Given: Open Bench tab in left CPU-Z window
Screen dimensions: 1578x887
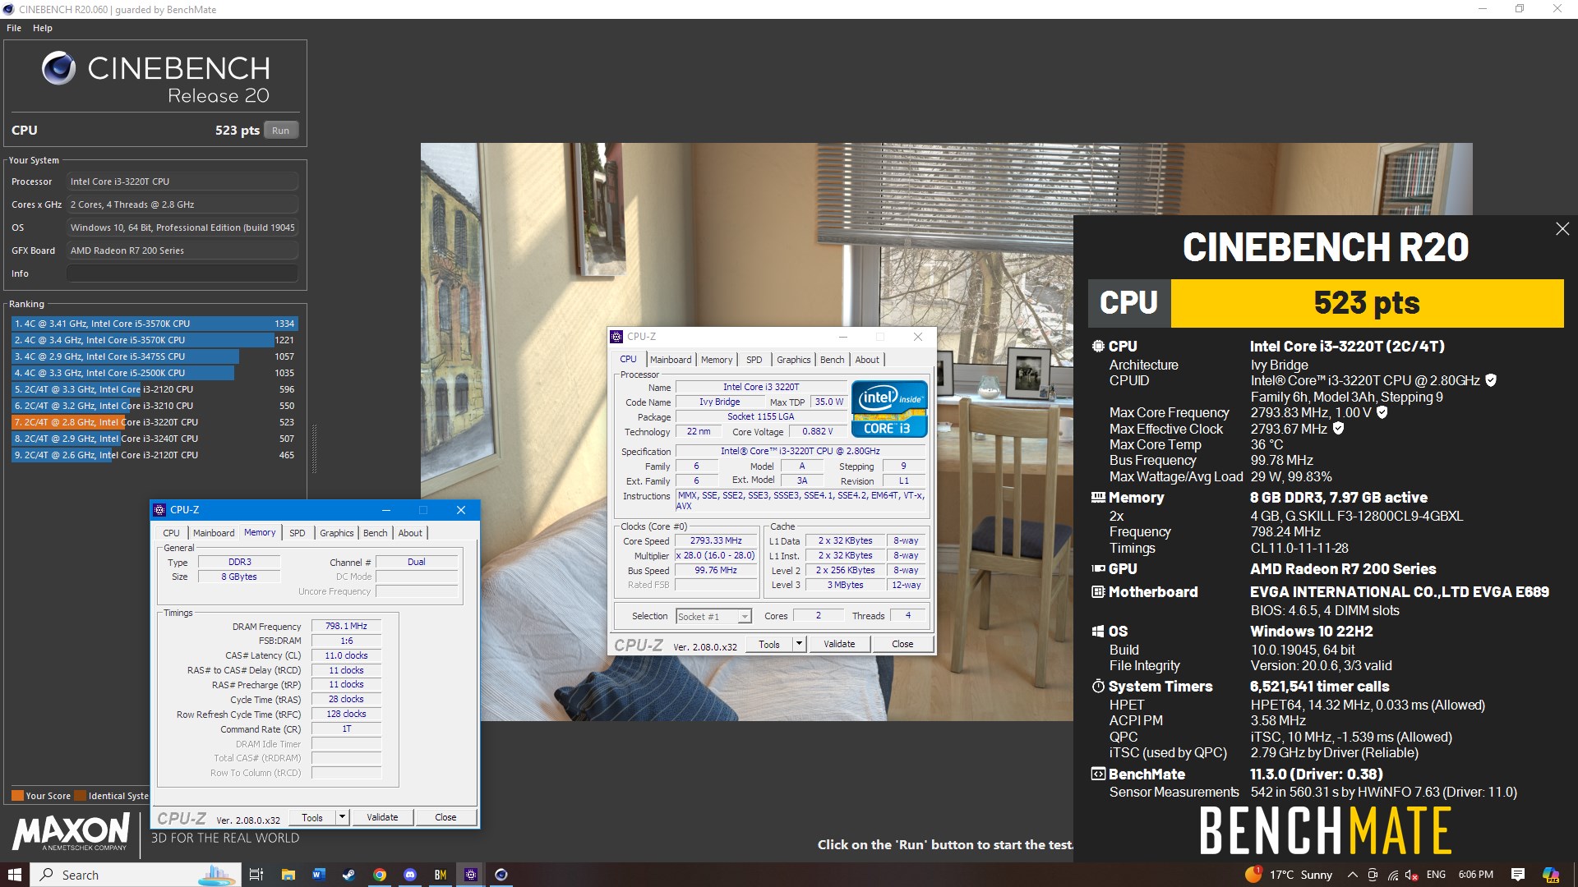Looking at the screenshot, I should (x=375, y=533).
